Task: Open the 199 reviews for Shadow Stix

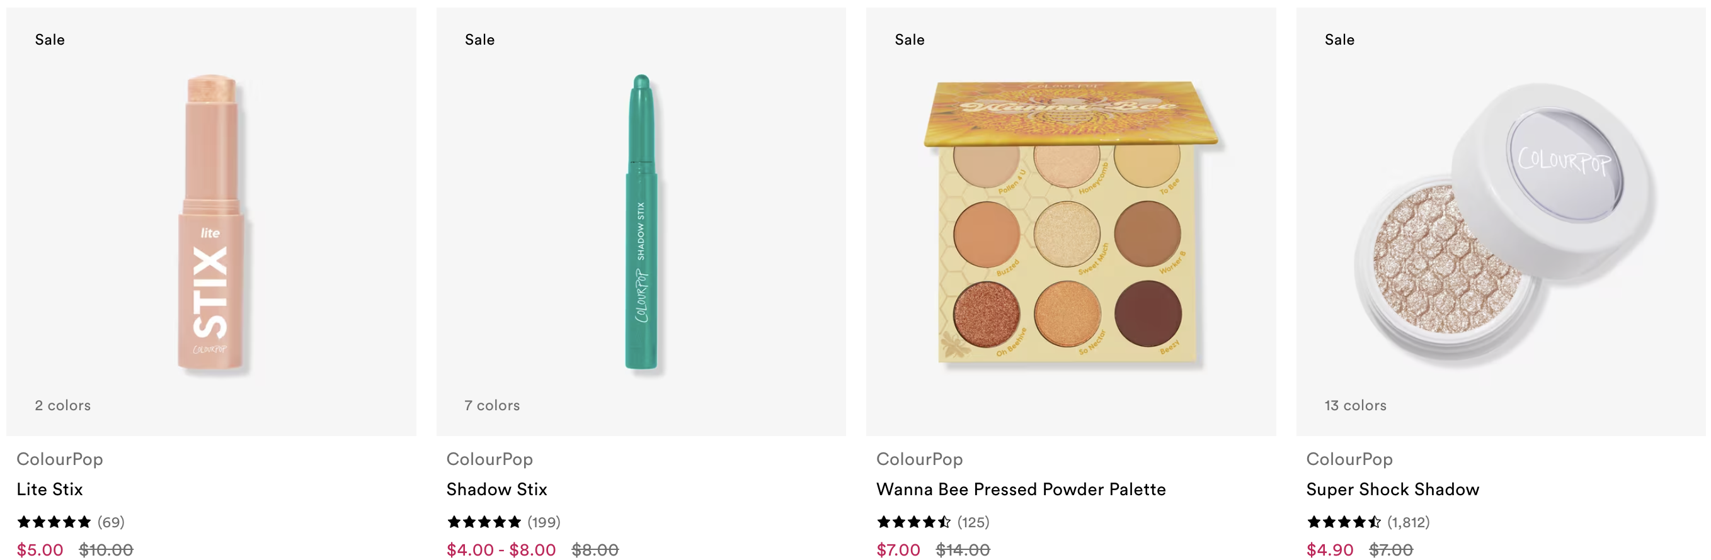Action: tap(544, 522)
